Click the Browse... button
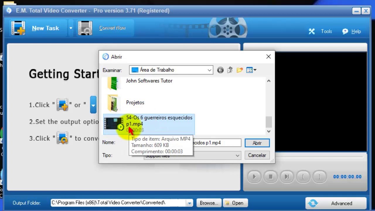 [209, 203]
